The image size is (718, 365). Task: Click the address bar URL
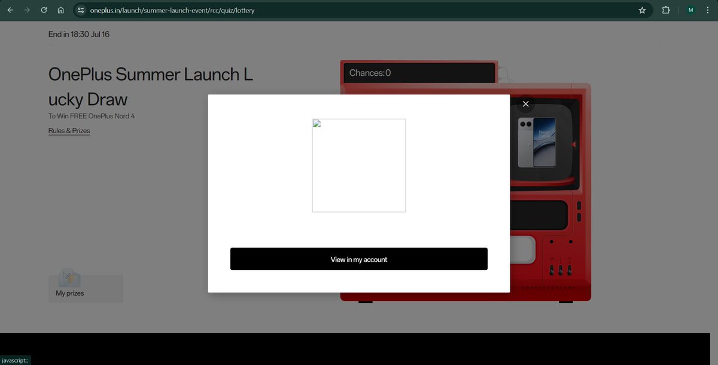pos(172,10)
